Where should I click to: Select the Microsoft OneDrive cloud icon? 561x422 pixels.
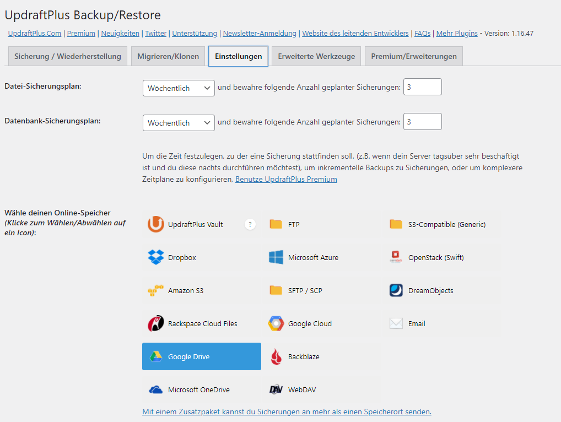155,390
